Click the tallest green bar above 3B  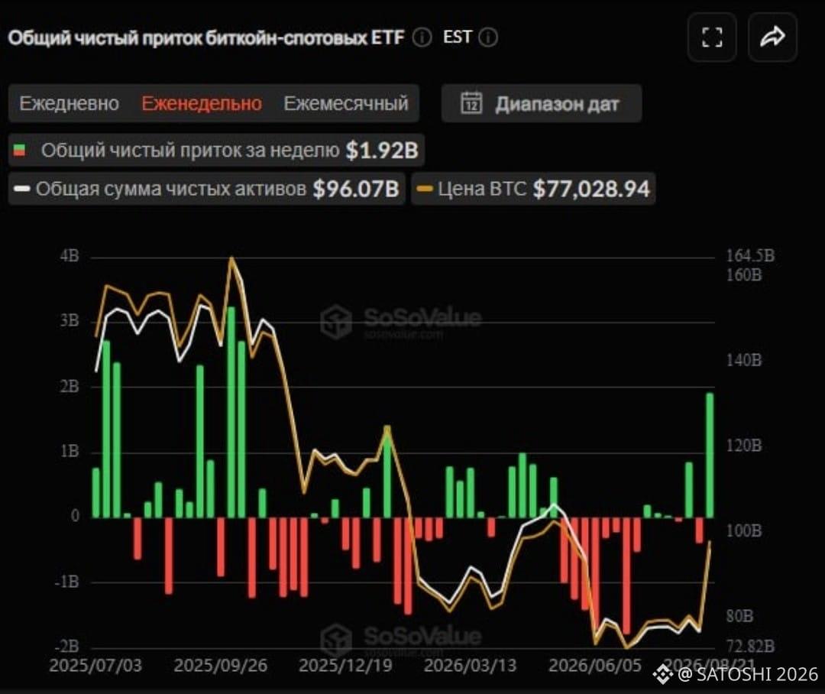pyautogui.click(x=231, y=412)
